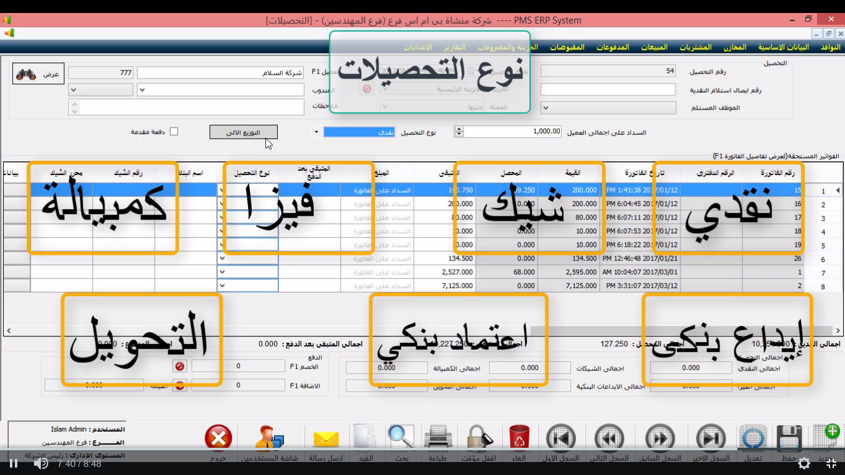Click the عرض binoculars button
Screen dimensions: 845x475
(38, 74)
